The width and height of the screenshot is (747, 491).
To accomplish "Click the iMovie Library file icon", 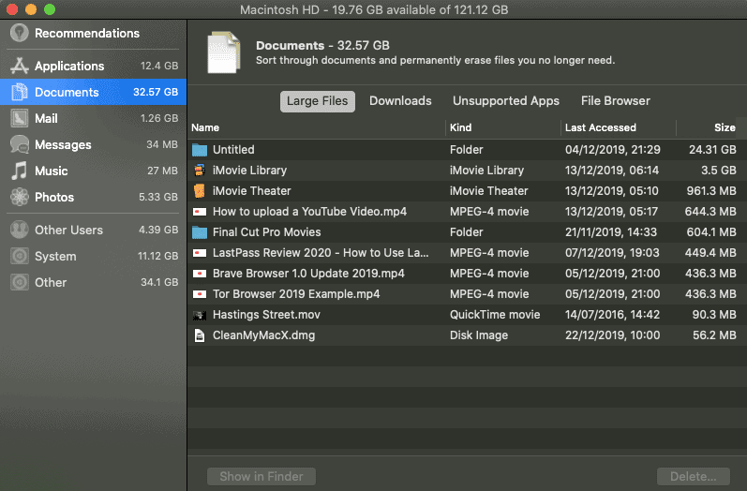I will [x=199, y=171].
